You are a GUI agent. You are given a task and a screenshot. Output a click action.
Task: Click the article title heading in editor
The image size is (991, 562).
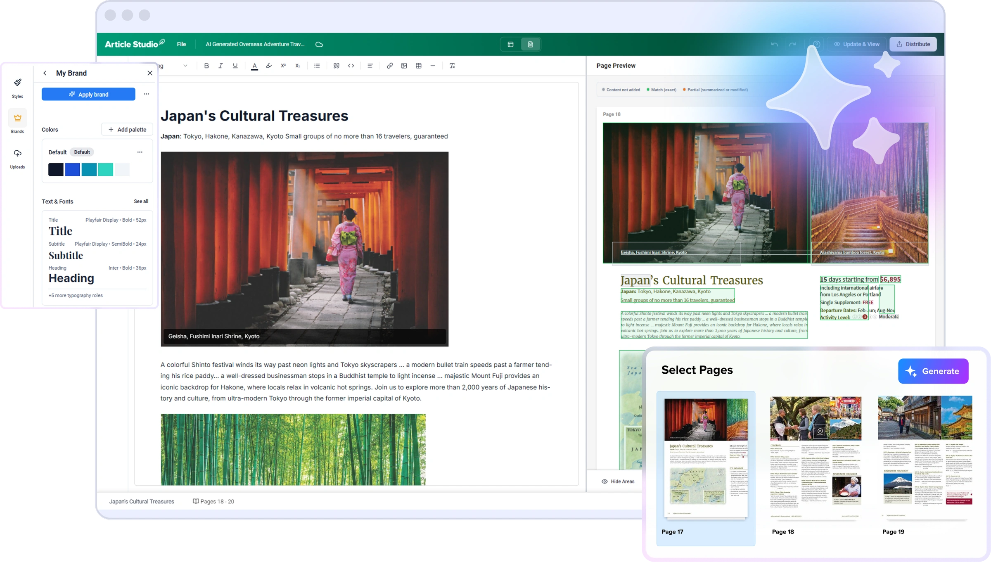tap(254, 116)
